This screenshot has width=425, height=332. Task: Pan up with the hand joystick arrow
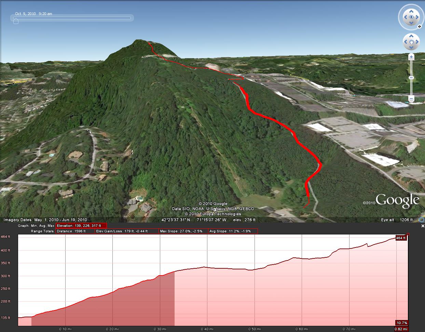(x=411, y=36)
